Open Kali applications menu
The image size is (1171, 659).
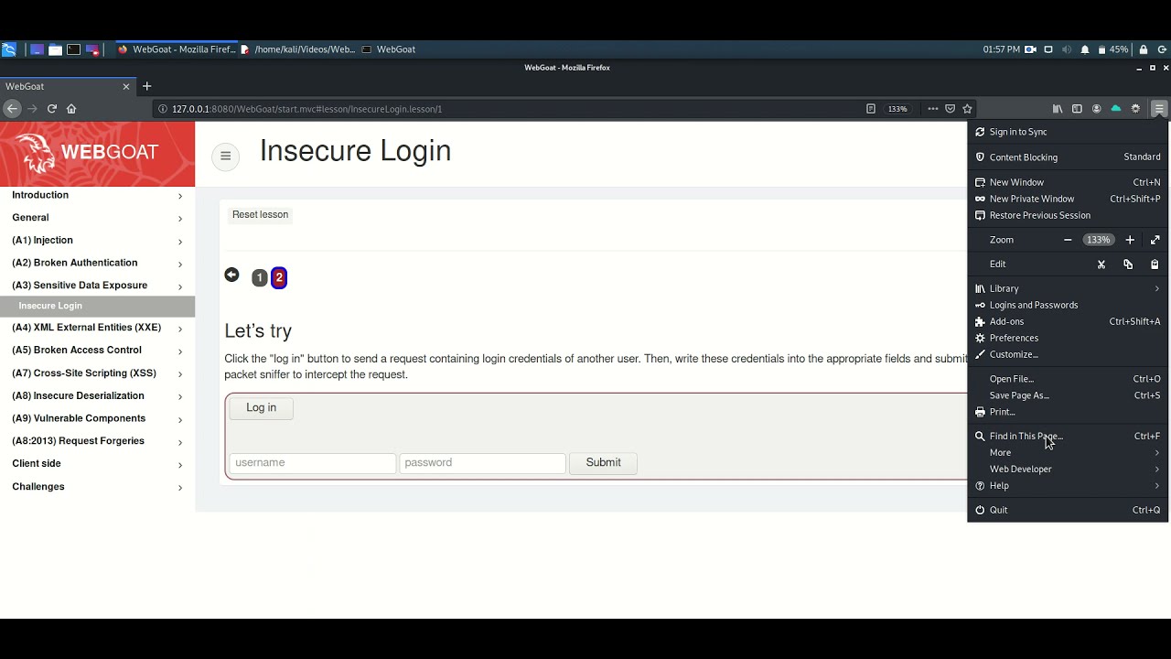coord(9,49)
